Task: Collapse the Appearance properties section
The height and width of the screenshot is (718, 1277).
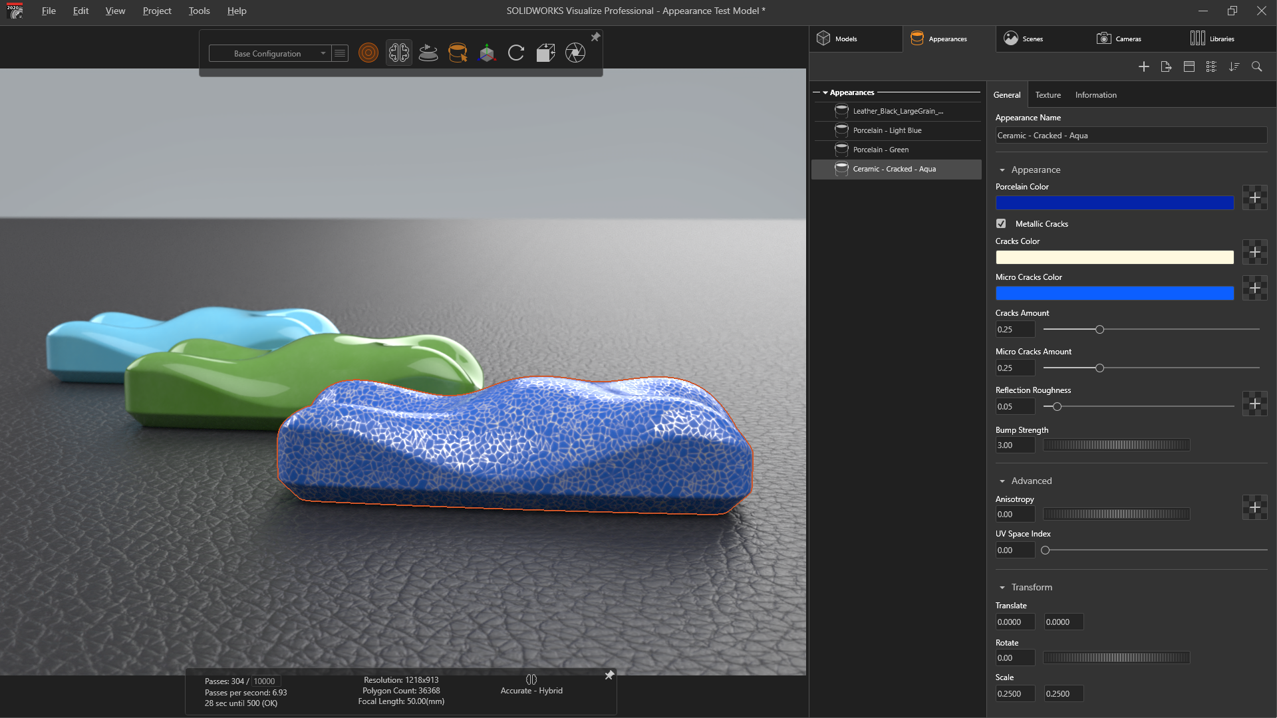Action: coord(1002,170)
